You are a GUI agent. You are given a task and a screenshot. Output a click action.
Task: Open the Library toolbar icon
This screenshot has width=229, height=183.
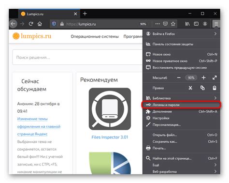tap(187, 24)
